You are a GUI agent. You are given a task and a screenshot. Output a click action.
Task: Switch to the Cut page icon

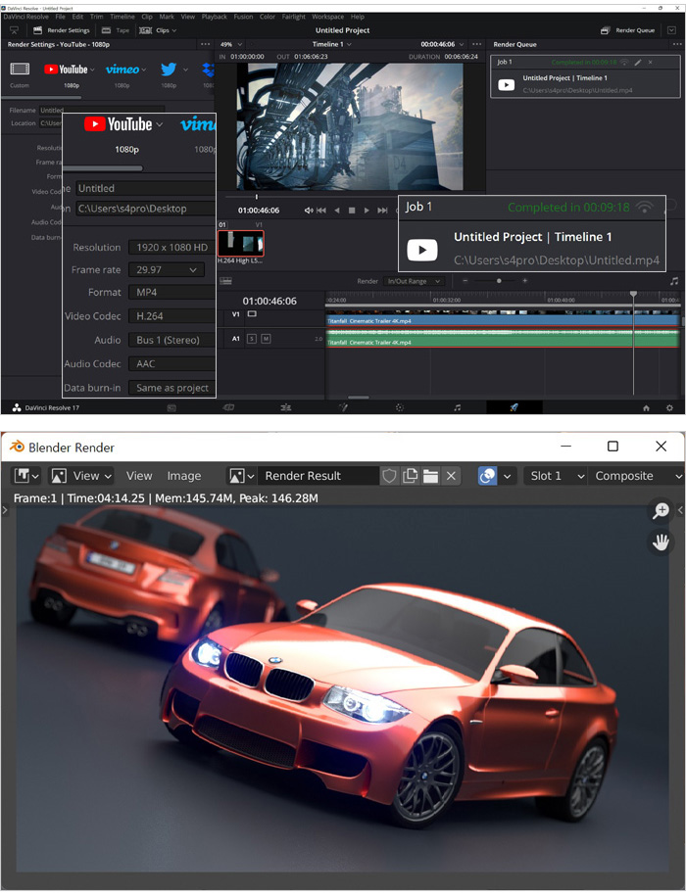click(228, 407)
